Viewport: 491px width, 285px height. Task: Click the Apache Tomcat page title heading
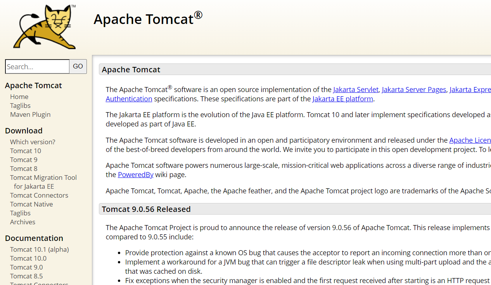click(x=148, y=19)
